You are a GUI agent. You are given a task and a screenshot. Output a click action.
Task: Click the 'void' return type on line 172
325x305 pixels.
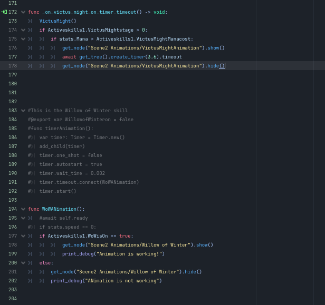pos(159,12)
